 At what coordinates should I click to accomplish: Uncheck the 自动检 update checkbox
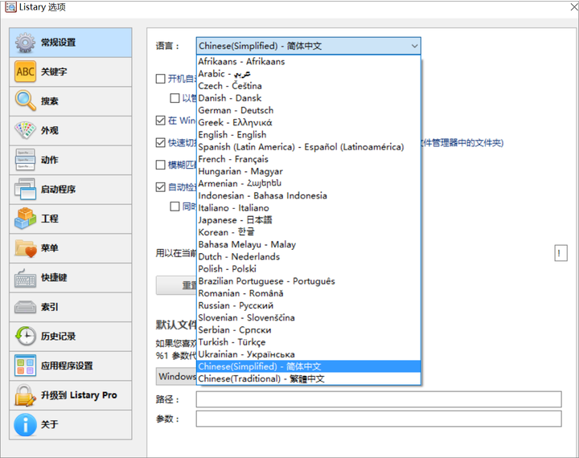point(160,187)
